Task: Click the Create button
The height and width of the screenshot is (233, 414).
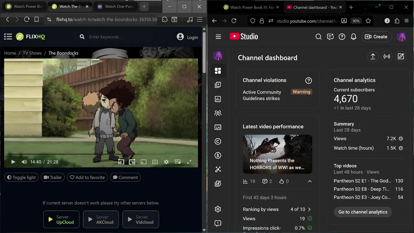Action: coord(376,37)
